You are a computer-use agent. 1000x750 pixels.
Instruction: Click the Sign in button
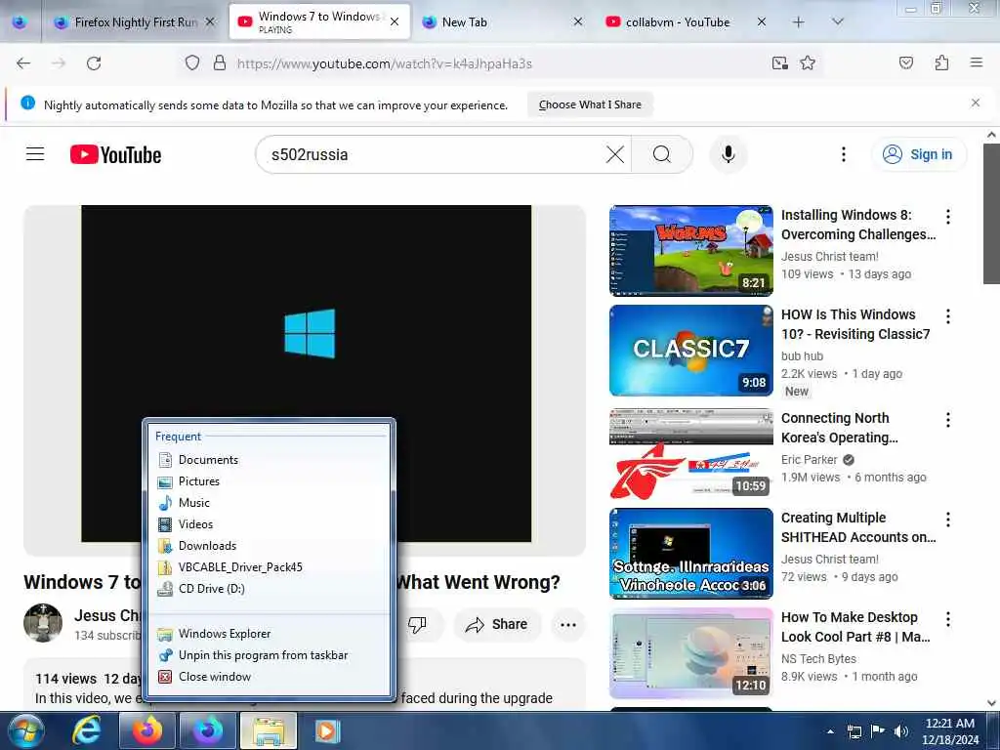pyautogui.click(x=918, y=154)
